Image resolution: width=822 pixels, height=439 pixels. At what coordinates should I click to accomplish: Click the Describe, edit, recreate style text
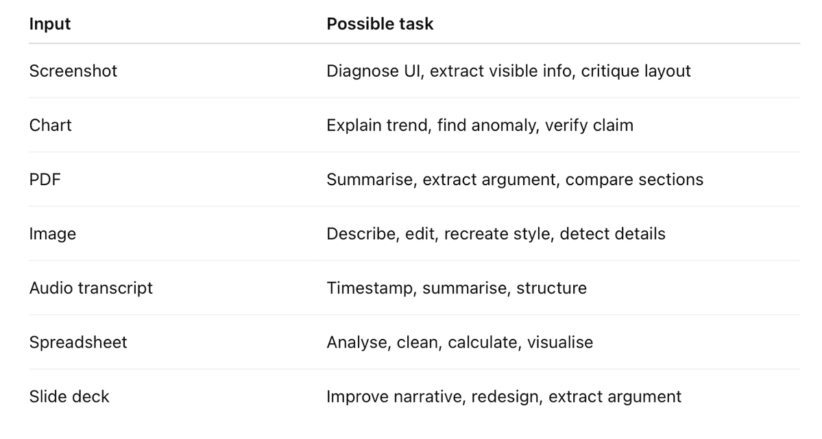[438, 233]
